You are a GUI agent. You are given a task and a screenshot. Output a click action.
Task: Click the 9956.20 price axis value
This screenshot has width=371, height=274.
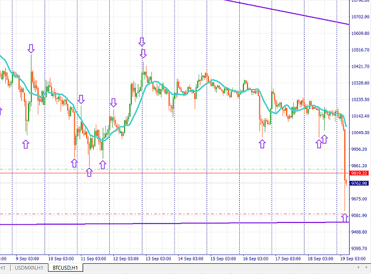(x=360, y=149)
